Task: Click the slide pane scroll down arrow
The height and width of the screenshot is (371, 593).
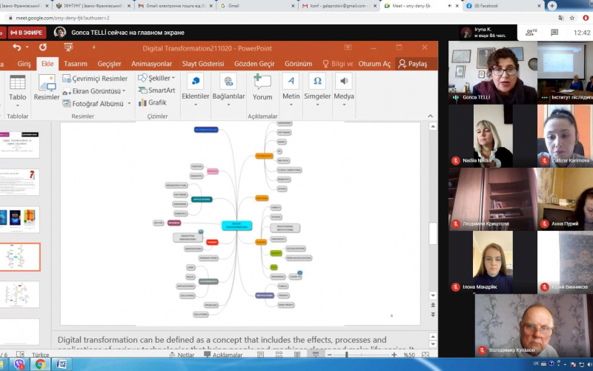Action: coord(433,295)
